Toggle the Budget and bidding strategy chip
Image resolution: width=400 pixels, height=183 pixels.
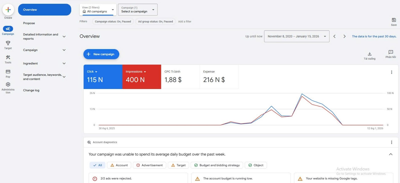point(217,165)
